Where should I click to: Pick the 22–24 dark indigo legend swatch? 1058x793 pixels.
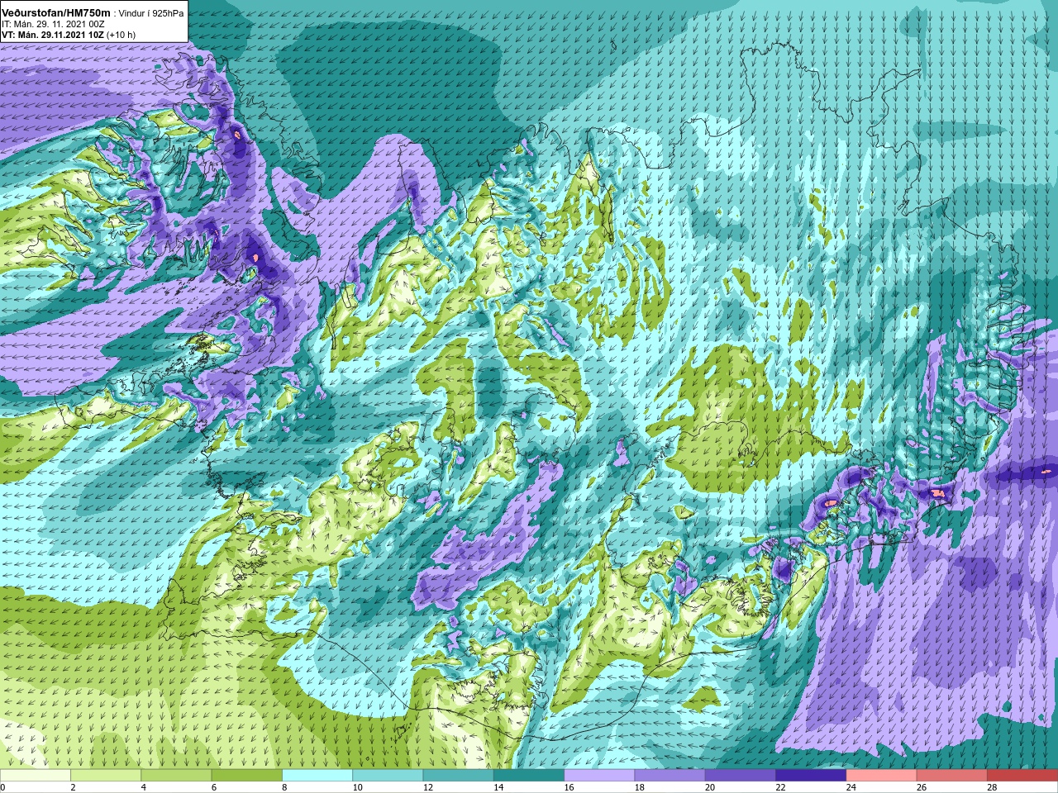[x=811, y=776]
